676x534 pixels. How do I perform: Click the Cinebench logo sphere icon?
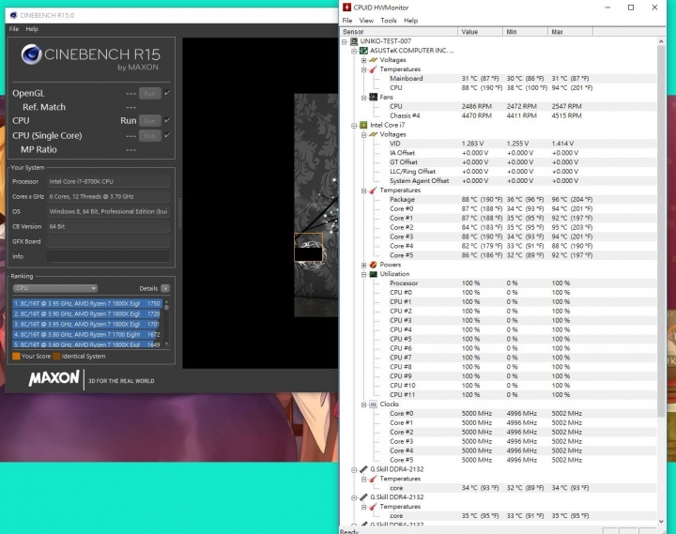tap(32, 54)
